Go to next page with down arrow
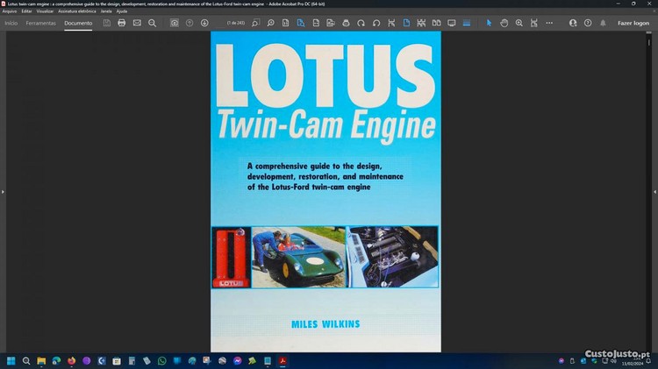The width and height of the screenshot is (658, 369). [x=204, y=23]
